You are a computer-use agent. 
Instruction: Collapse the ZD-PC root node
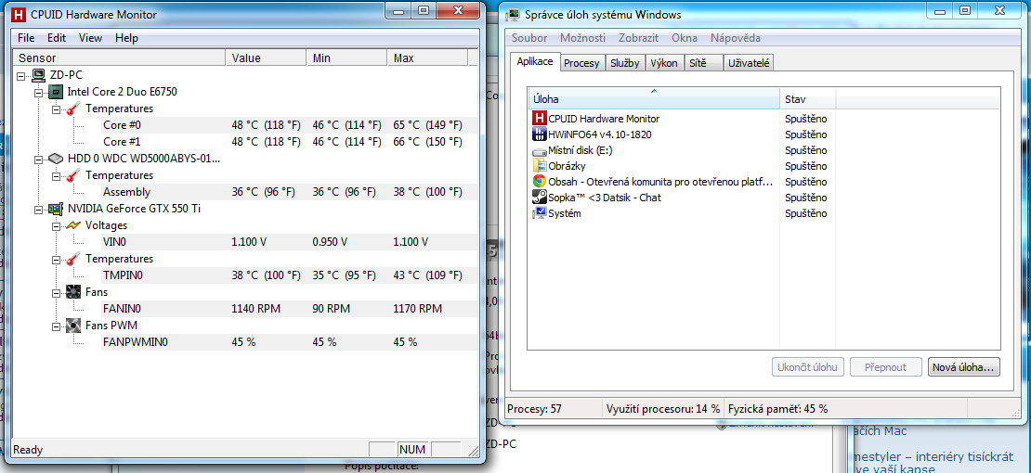coord(21,75)
